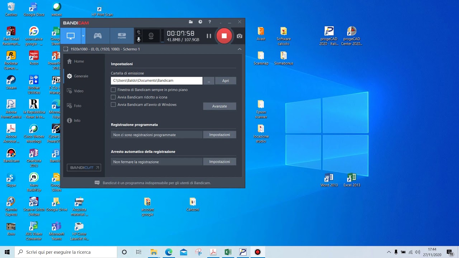Screen dimensions: 459x258
Task: Open the scheduler clock icon
Action: pyautogui.click(x=200, y=22)
